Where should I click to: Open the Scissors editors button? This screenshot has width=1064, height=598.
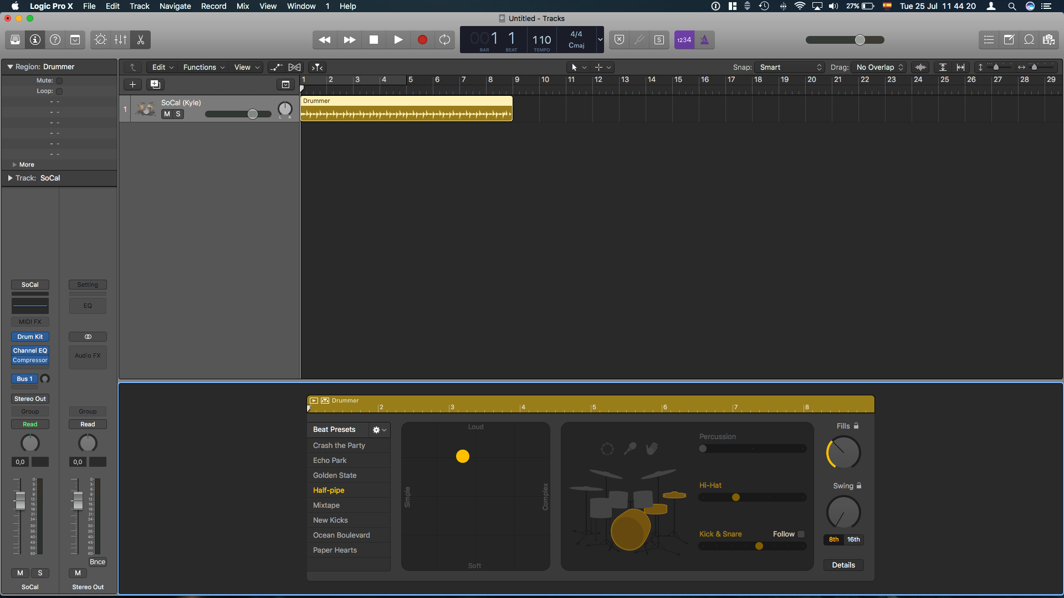coord(140,40)
